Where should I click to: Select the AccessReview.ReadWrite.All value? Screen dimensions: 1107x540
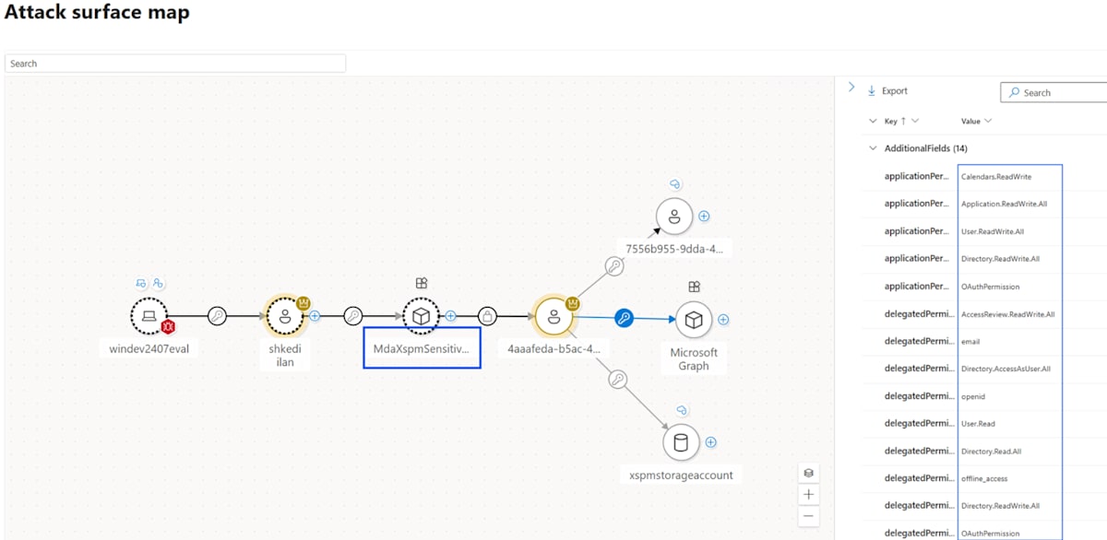[1007, 314]
